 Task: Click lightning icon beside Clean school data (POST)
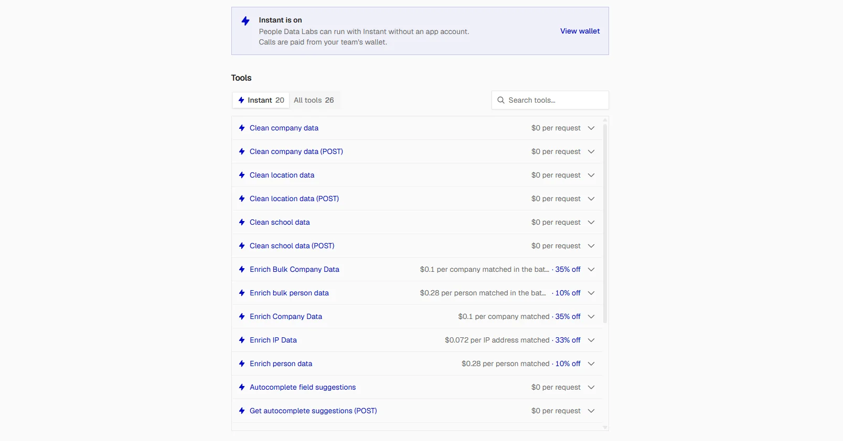click(x=242, y=246)
